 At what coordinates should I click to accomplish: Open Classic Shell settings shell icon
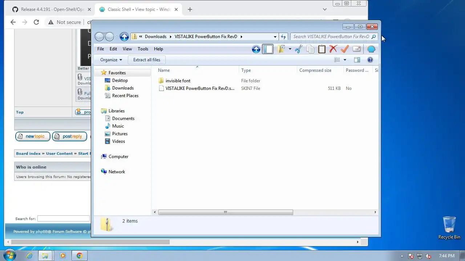click(x=371, y=49)
